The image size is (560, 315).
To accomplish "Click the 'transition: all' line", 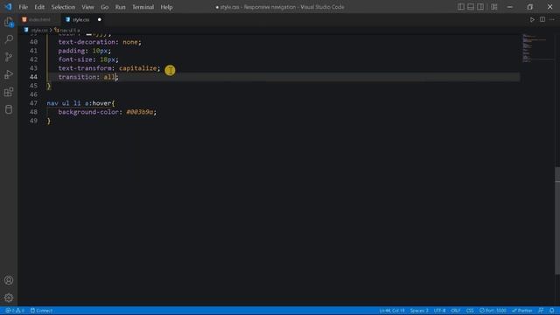I will 87,77.
